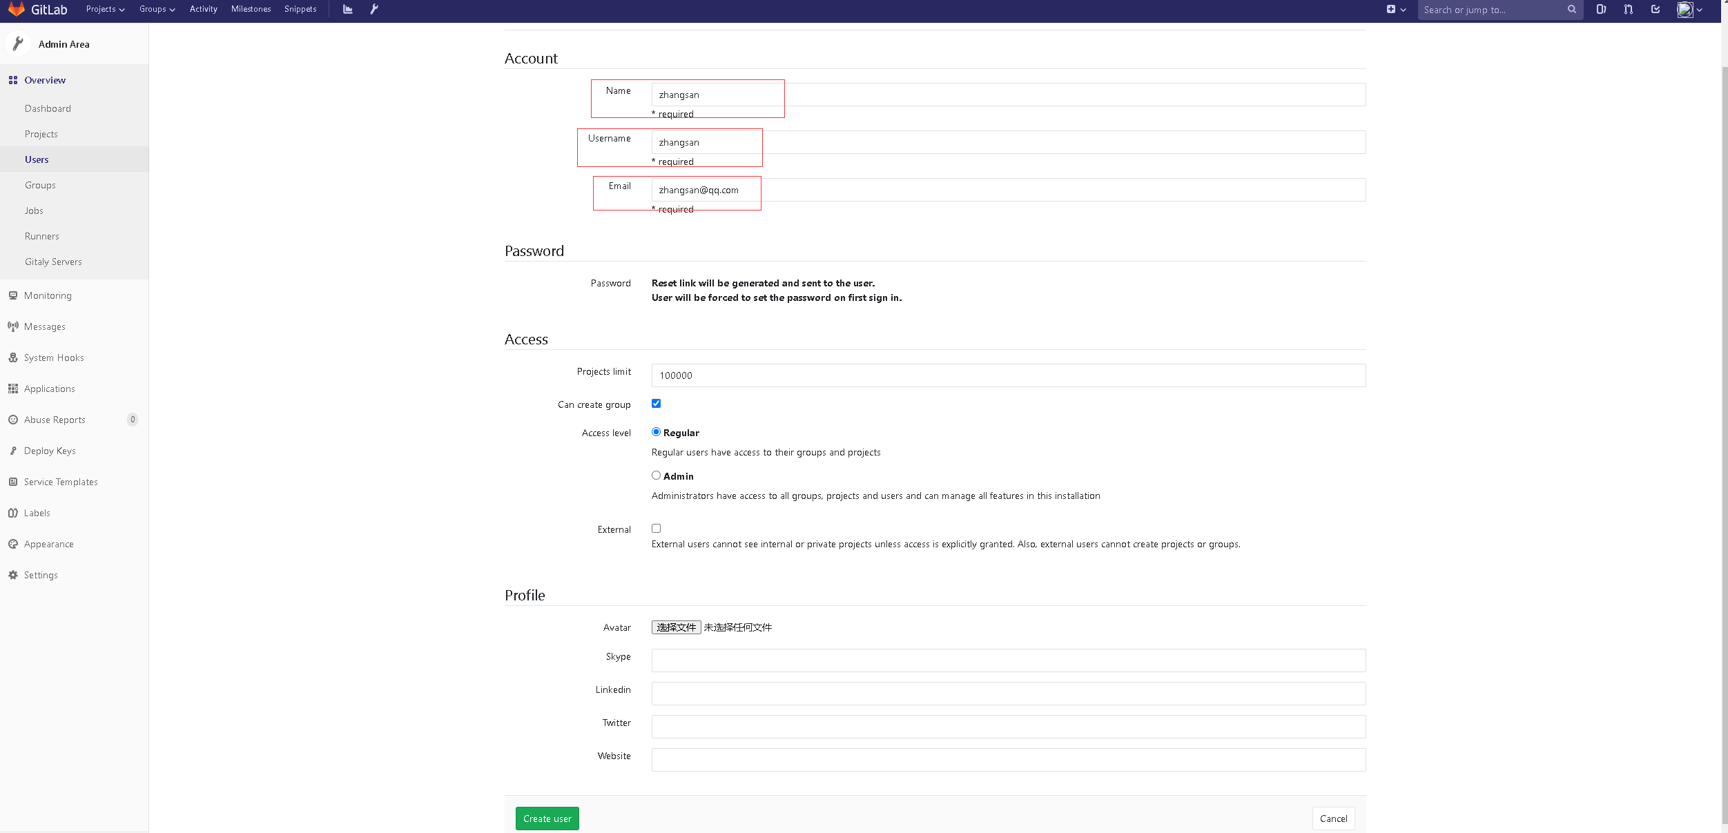Screen dimensions: 1728x833
Task: Click into the Projects limit field
Action: coord(1008,375)
